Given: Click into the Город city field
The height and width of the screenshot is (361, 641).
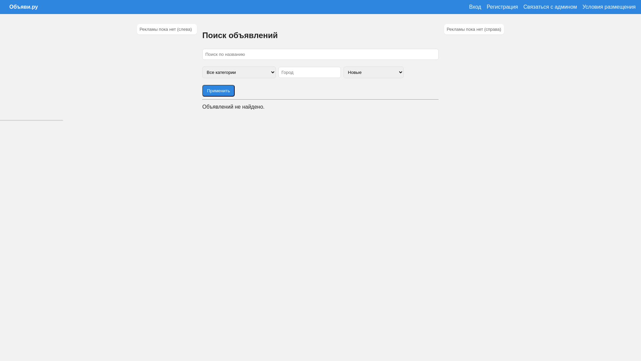Looking at the screenshot, I should 309,73.
